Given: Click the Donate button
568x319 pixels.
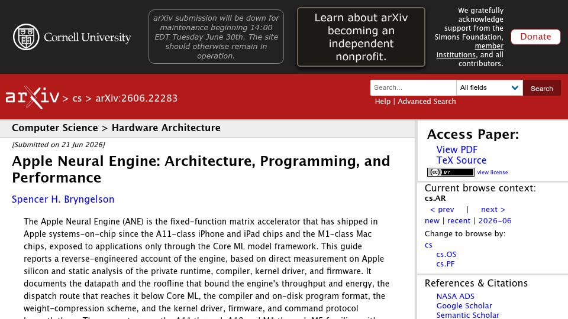Looking at the screenshot, I should (535, 37).
